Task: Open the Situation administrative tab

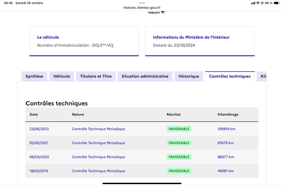Action: tap(145, 76)
